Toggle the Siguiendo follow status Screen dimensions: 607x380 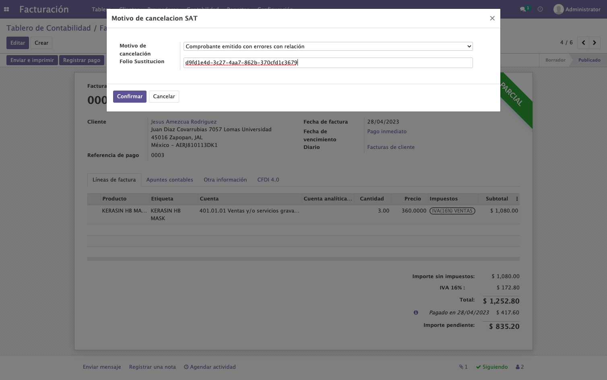492,367
